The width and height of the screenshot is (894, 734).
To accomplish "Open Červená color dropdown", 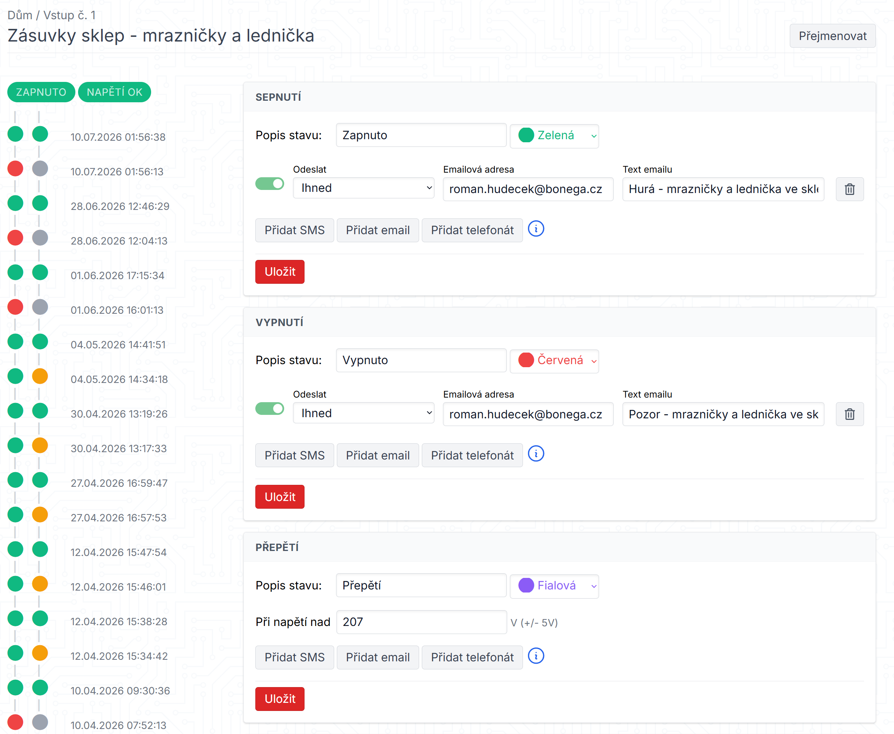I will [x=554, y=361].
